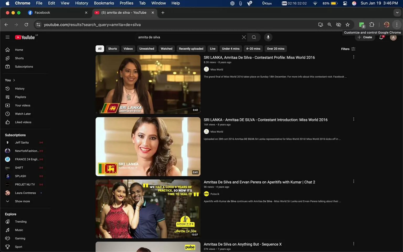Open the Subscriptions feed icon
Screen dimensions: 403x252
click(x=24, y=66)
